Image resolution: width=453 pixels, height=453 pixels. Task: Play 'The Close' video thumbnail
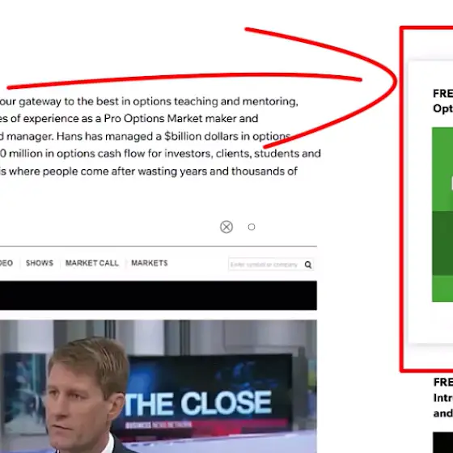click(x=159, y=387)
